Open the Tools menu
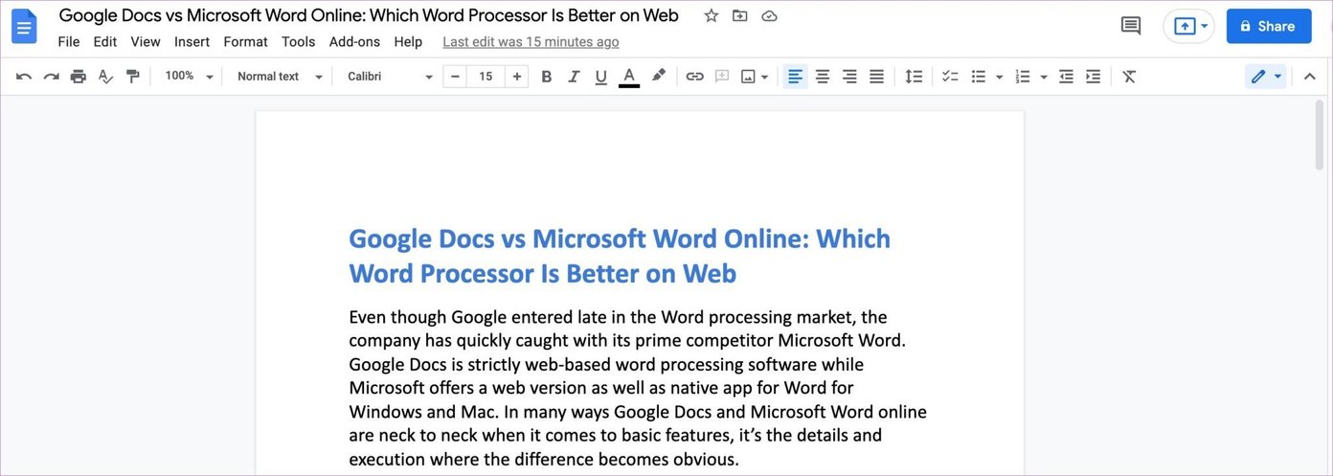Image resolution: width=1333 pixels, height=476 pixels. click(299, 41)
